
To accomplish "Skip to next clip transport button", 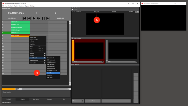I will 48,18.
